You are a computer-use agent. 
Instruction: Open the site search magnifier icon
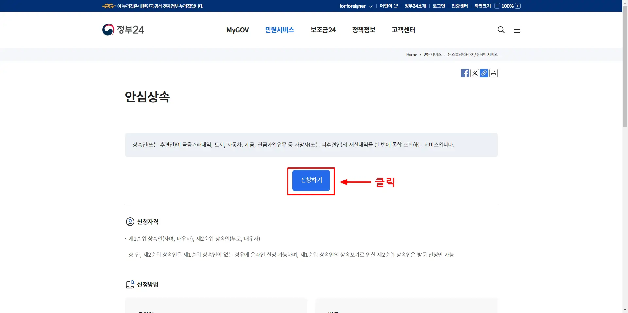point(501,30)
